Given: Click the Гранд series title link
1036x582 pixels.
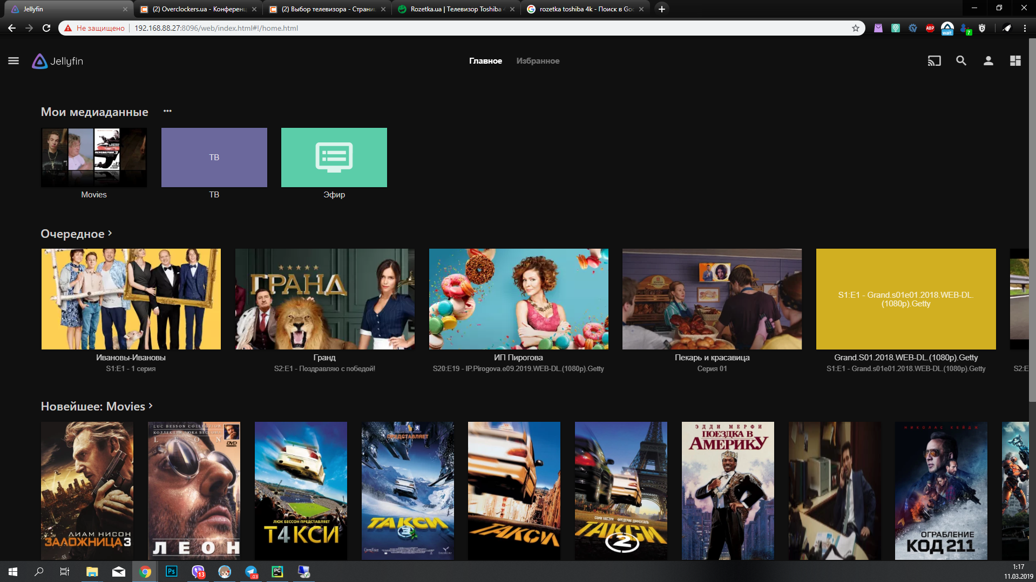Looking at the screenshot, I should (324, 358).
